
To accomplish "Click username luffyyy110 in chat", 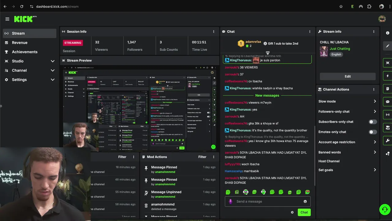I will click(x=232, y=164).
